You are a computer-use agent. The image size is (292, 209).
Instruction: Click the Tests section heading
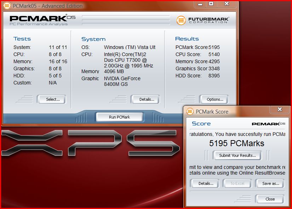pyautogui.click(x=22, y=39)
